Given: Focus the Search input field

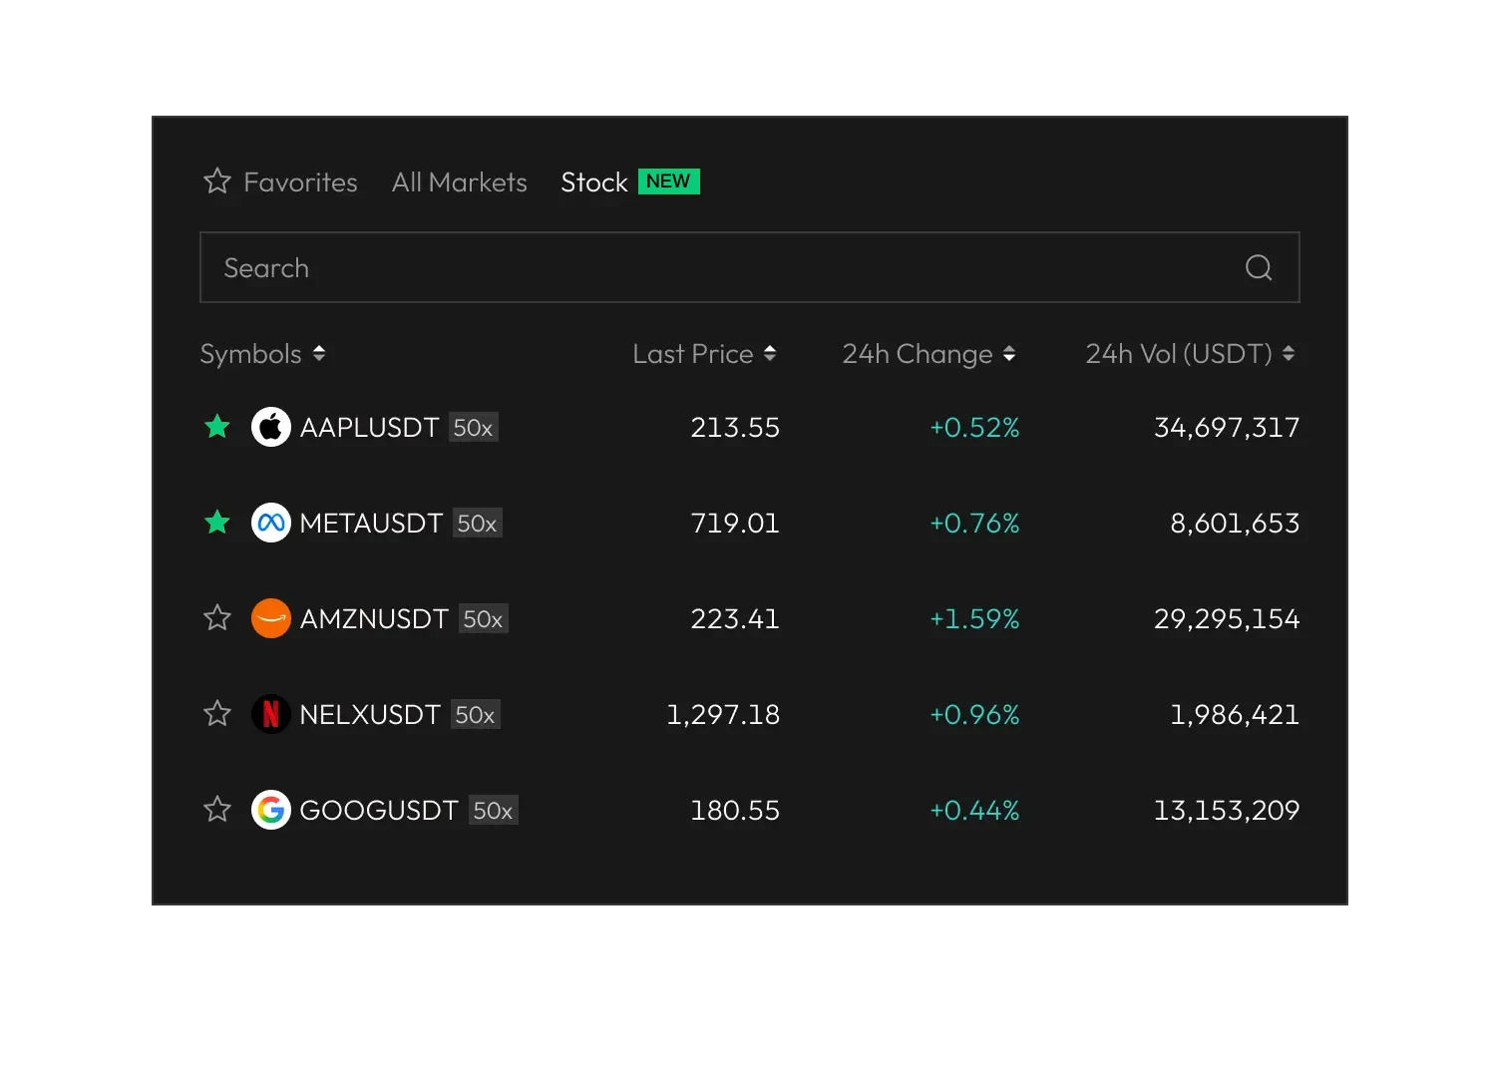Looking at the screenshot, I should click(718, 267).
